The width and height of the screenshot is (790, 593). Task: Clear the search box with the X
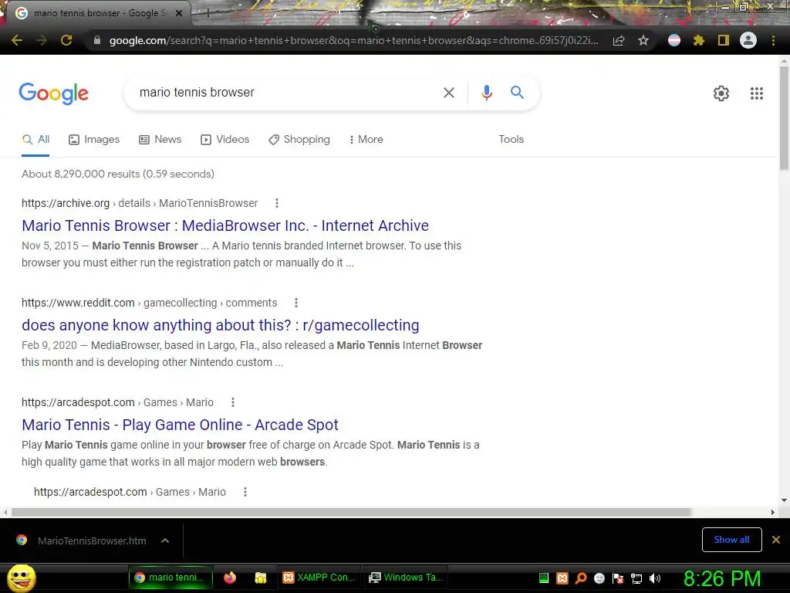448,93
